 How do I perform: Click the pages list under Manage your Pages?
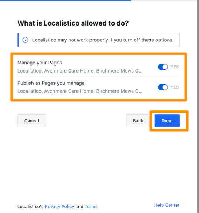point(80,71)
